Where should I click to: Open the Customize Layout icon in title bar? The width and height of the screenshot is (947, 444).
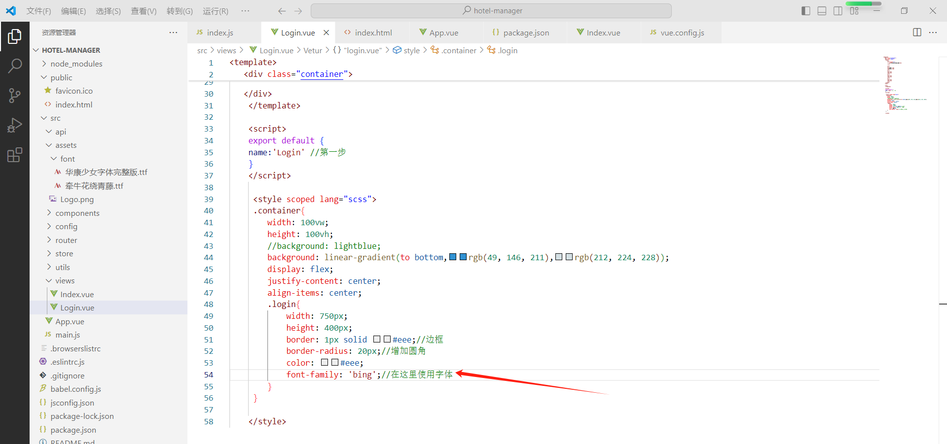pos(854,11)
